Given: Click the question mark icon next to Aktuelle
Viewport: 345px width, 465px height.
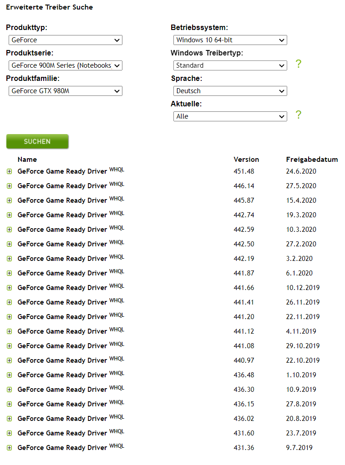Looking at the screenshot, I should [x=298, y=115].
